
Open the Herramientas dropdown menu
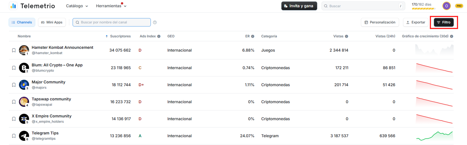pos(111,6)
